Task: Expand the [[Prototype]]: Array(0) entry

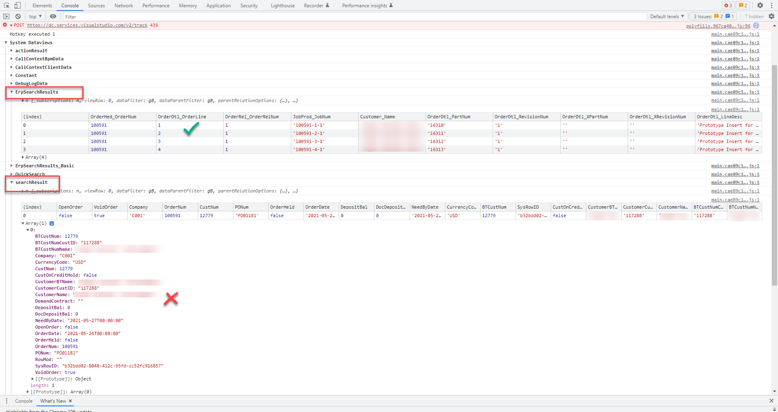Action: [28, 392]
